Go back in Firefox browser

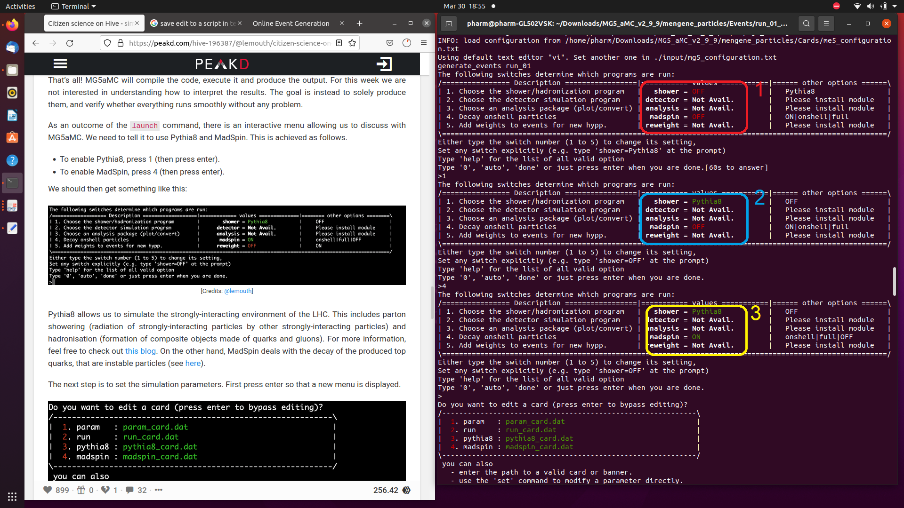pos(36,43)
